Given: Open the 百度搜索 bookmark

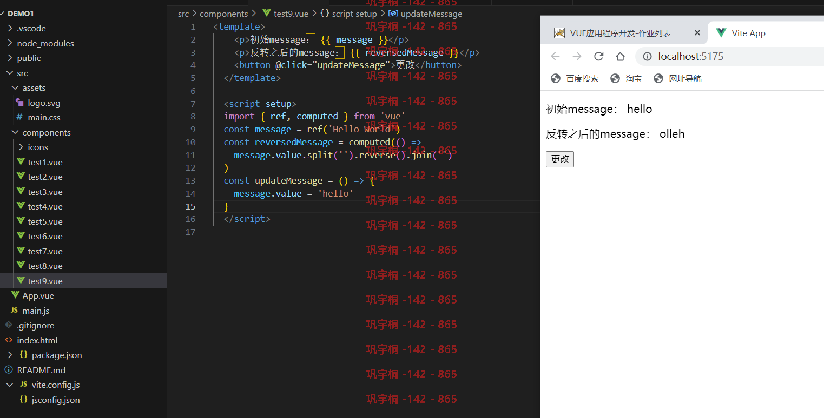Looking at the screenshot, I should [x=575, y=78].
